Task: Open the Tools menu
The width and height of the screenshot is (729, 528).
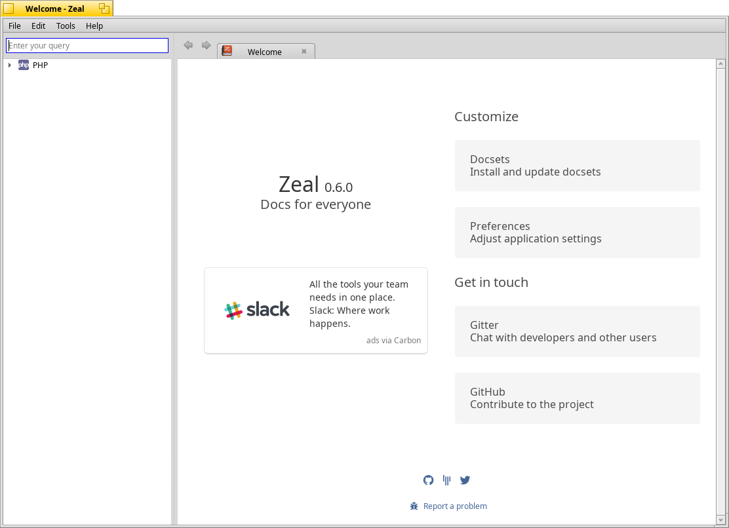Action: point(66,26)
